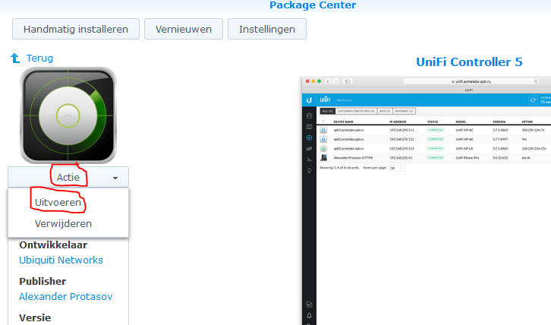Image resolution: width=551 pixels, height=325 pixels.
Task: Enlarge the UniFi Controller screenshot preview
Action: click(x=427, y=200)
